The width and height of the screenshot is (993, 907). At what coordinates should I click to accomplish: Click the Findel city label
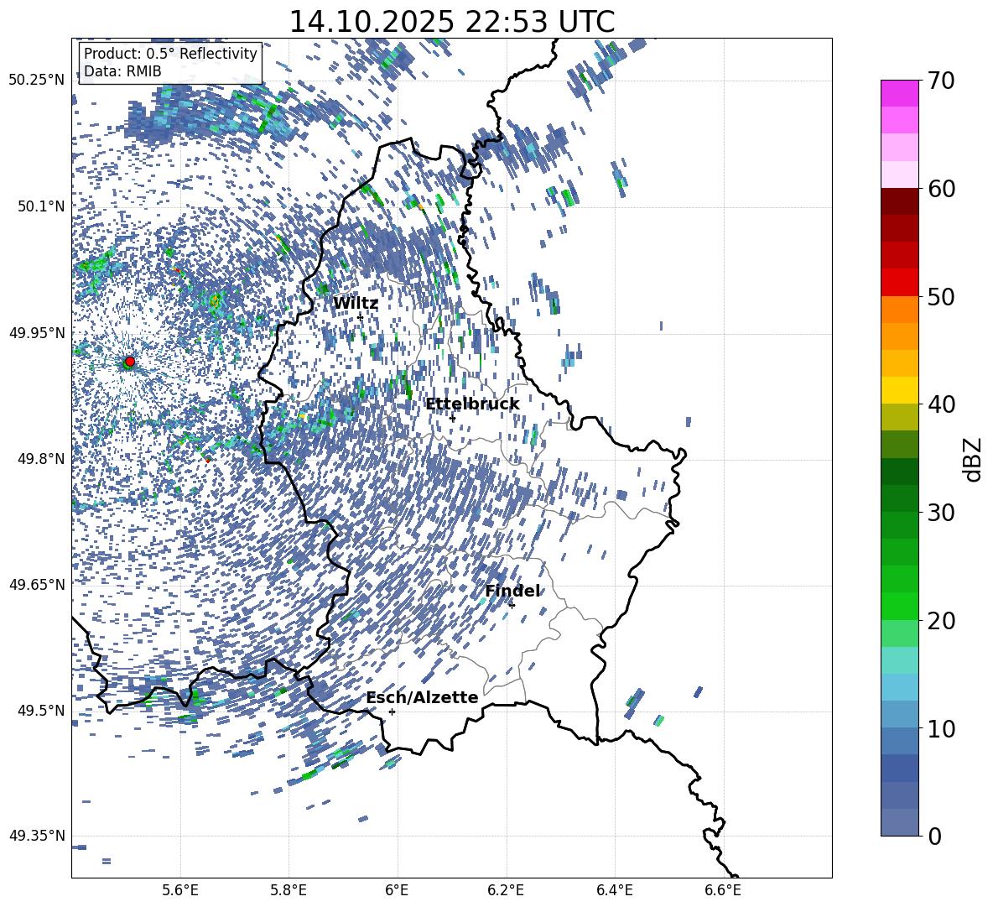pos(513,591)
